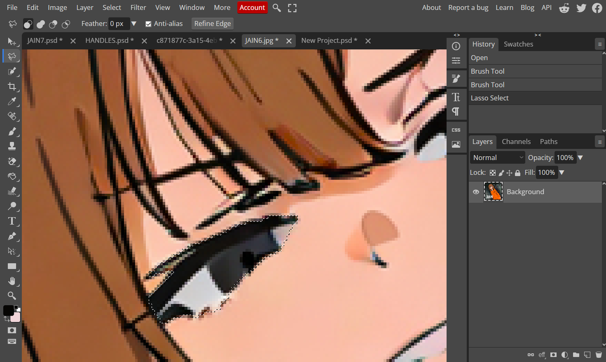Image resolution: width=606 pixels, height=362 pixels.
Task: Select the Lasso tool in the left toolbar
Action: pos(12,56)
